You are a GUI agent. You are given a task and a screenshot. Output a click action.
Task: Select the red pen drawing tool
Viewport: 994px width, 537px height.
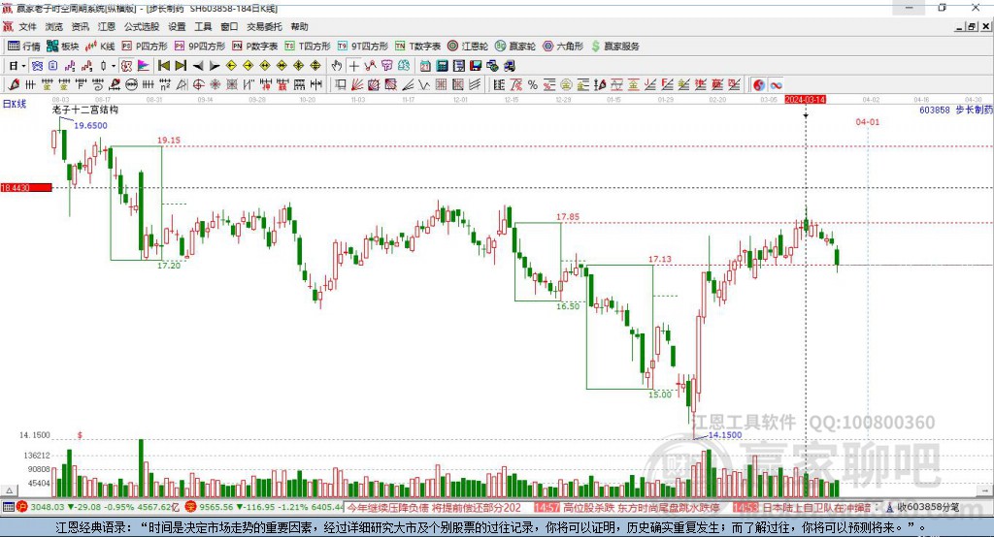(x=14, y=85)
